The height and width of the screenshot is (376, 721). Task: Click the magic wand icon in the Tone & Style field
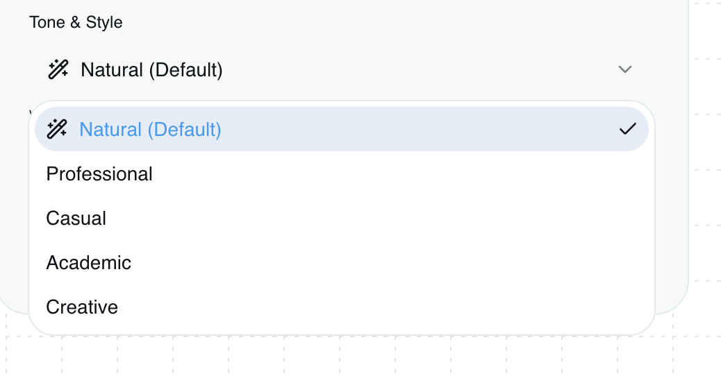(x=58, y=69)
